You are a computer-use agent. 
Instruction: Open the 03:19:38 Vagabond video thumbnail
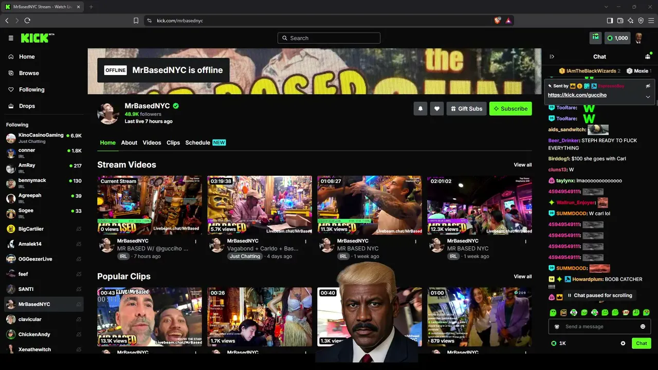click(x=260, y=205)
